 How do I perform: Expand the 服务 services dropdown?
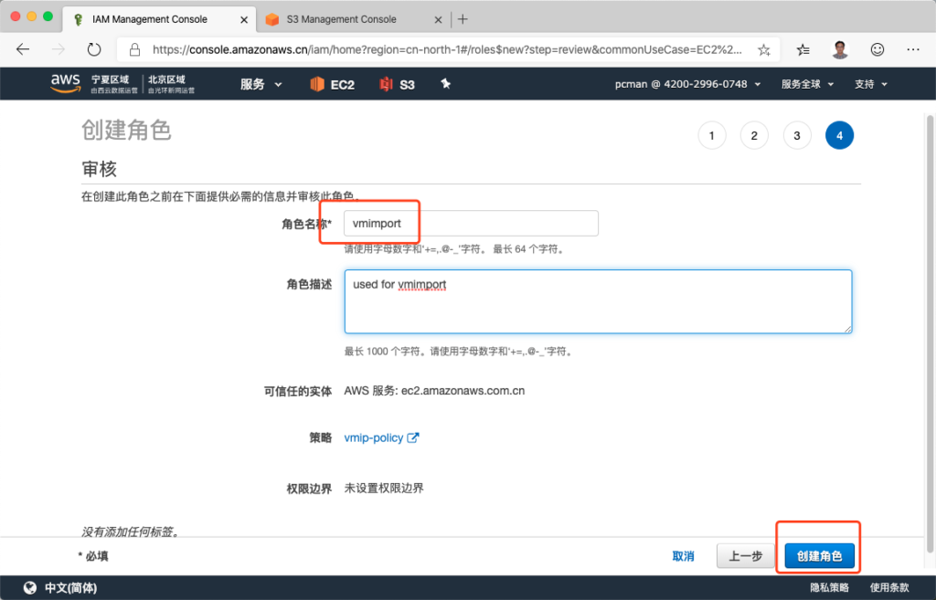pos(261,84)
